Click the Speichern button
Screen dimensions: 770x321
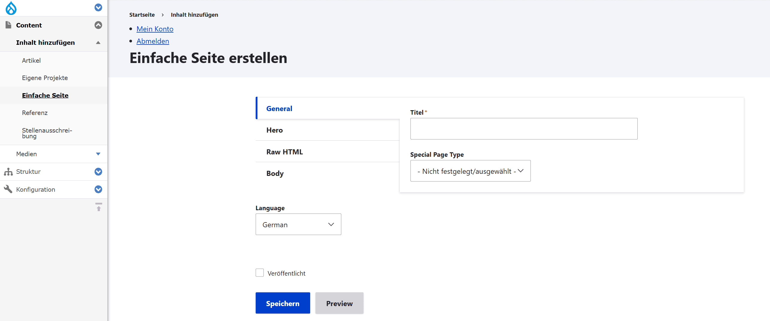[x=283, y=303]
